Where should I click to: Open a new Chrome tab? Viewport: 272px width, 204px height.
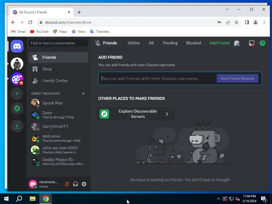tap(79, 12)
